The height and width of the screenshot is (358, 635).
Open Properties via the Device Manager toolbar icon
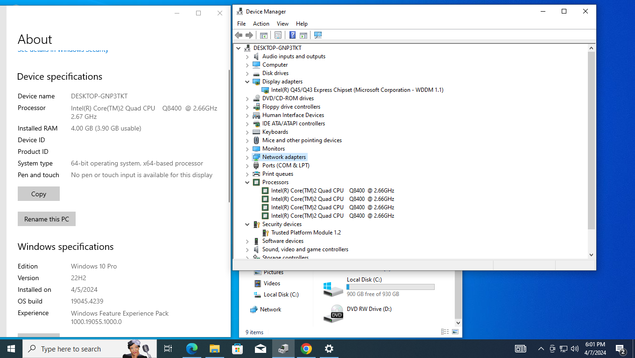click(278, 35)
